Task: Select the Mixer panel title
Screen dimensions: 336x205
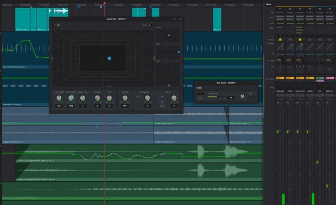Action: (269, 4)
